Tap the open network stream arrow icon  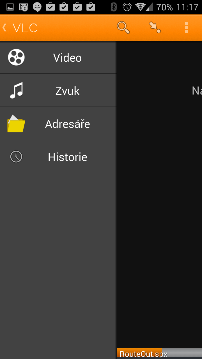(x=155, y=27)
